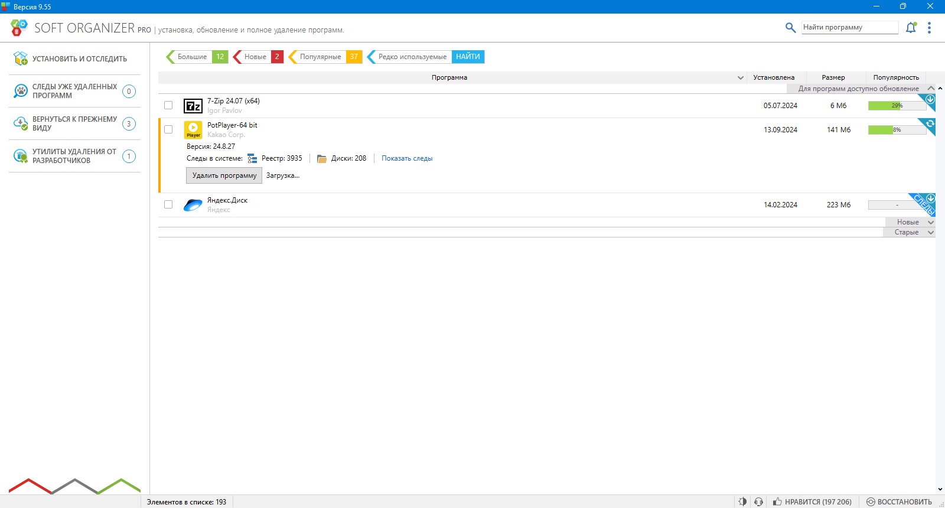The image size is (945, 508).
Task: Open the Программа column dropdown arrow
Action: [x=740, y=77]
